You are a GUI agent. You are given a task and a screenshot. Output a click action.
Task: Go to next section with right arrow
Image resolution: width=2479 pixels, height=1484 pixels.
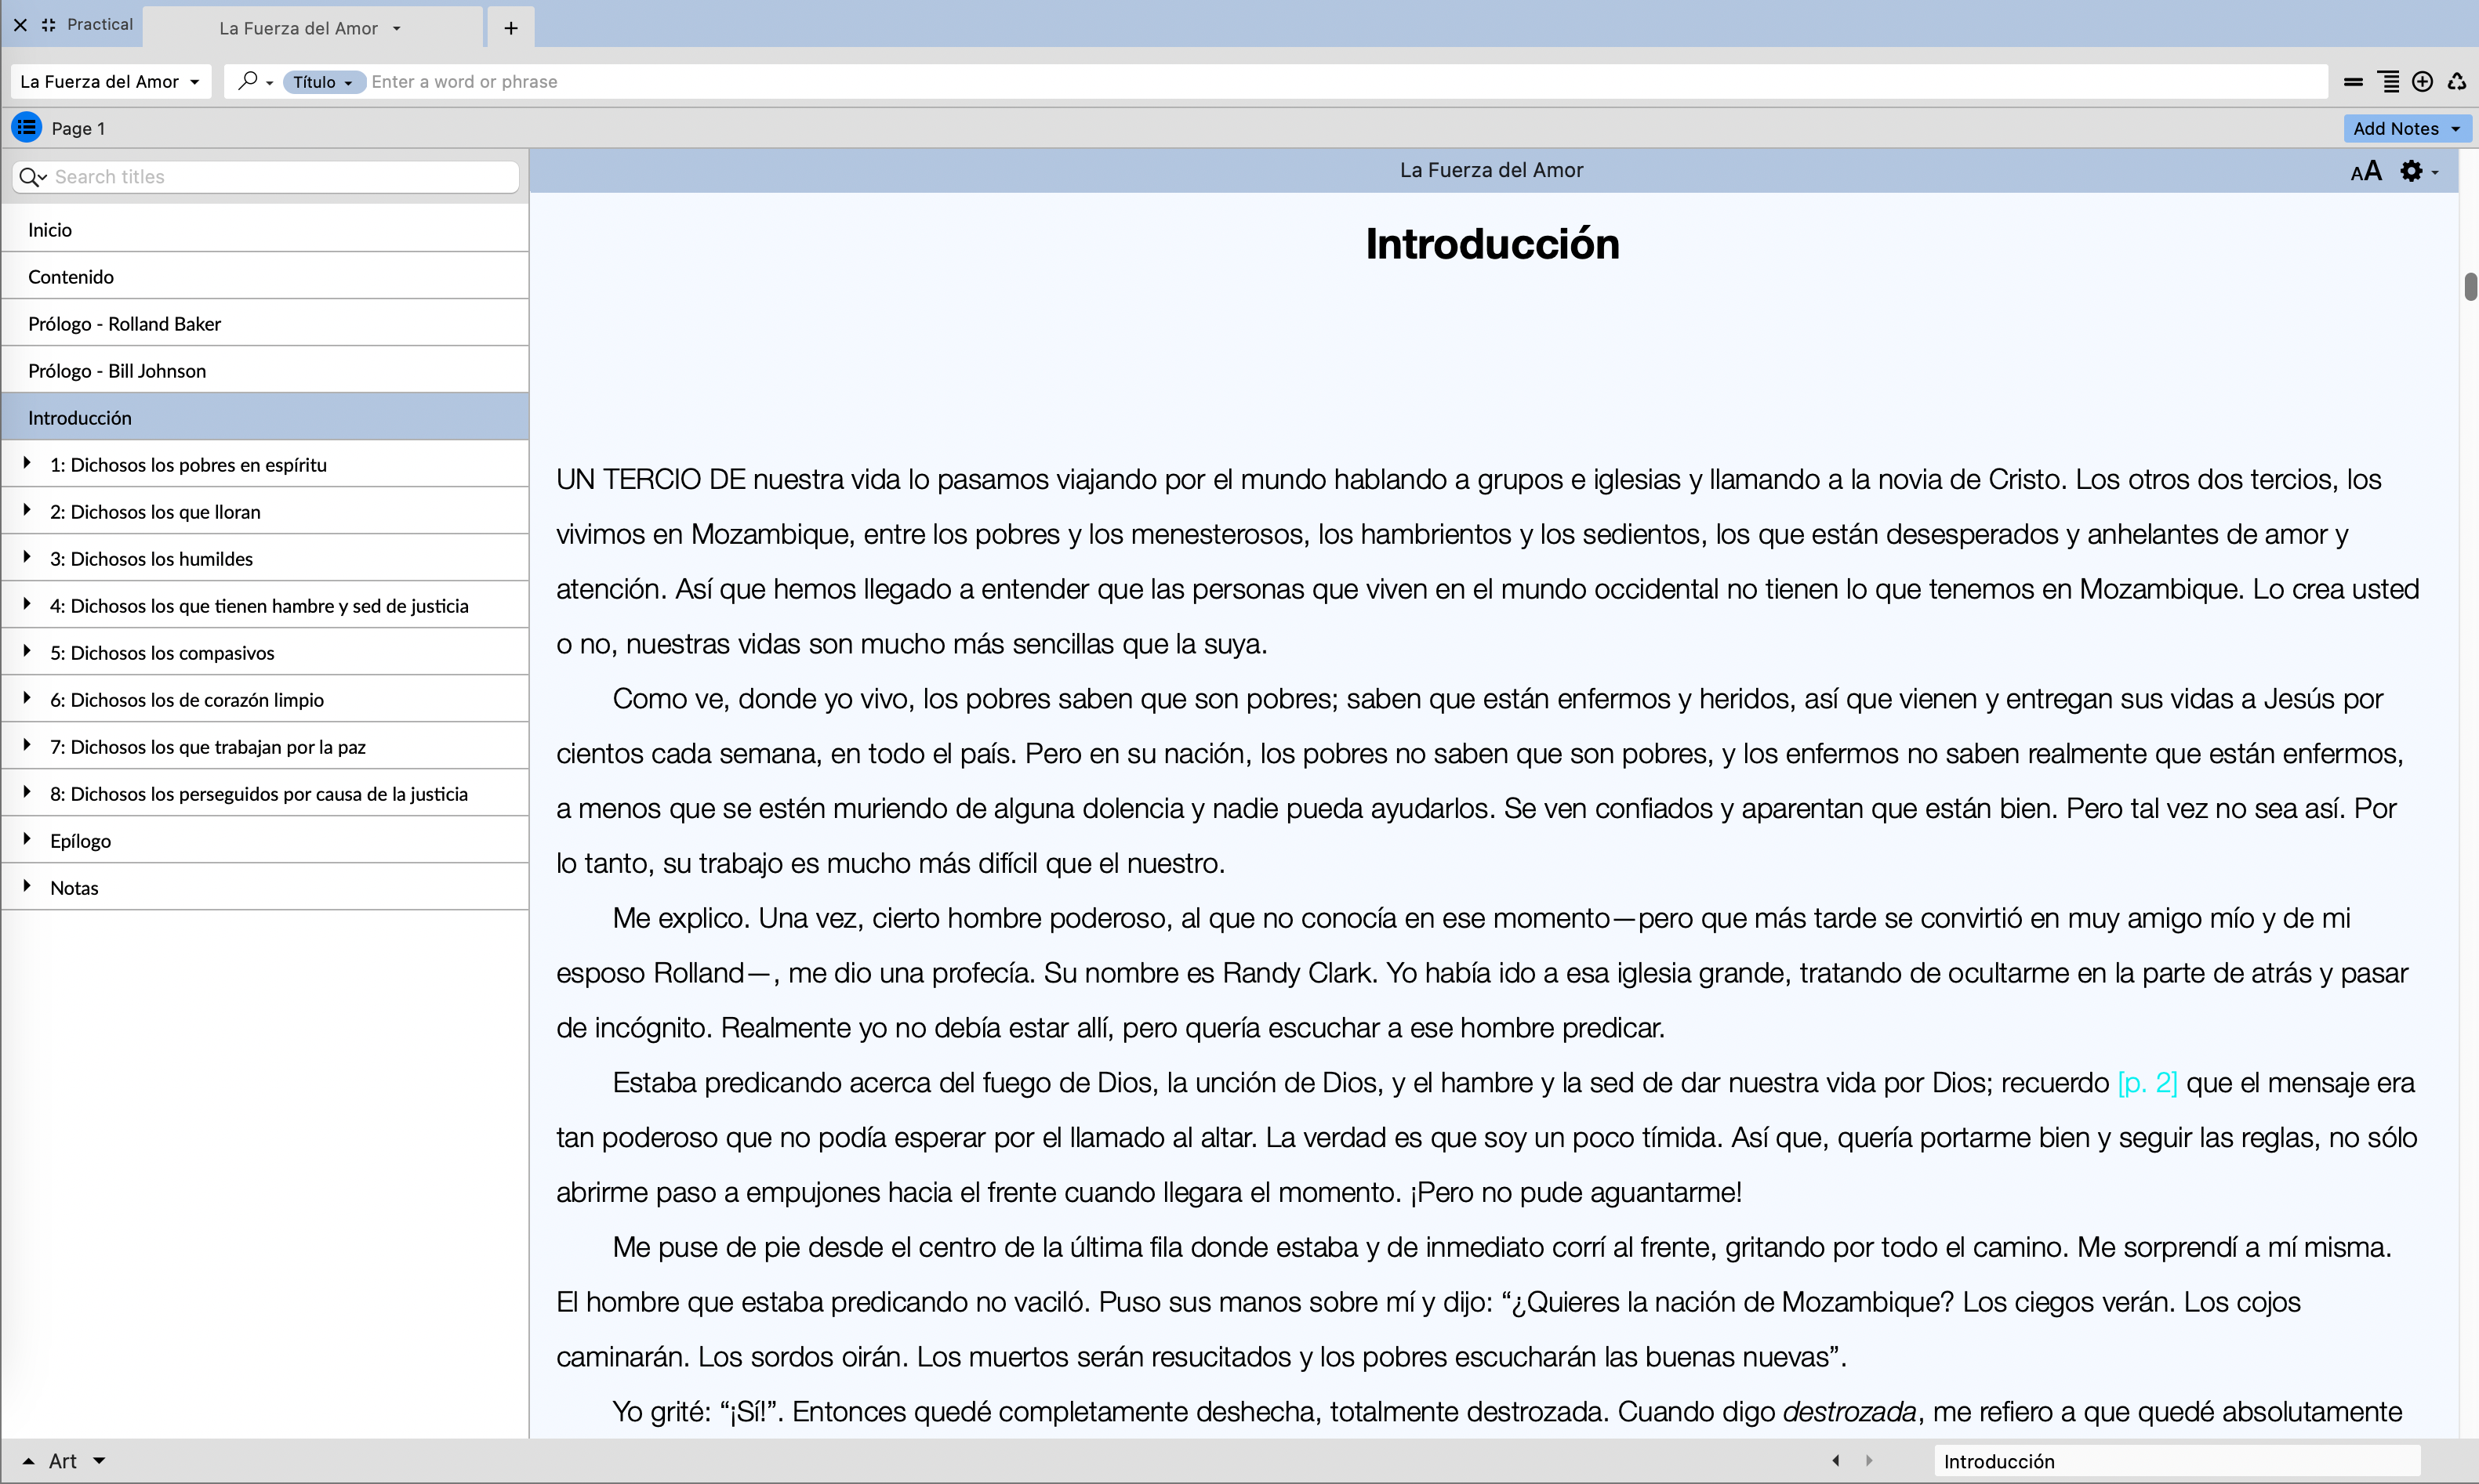[1869, 1460]
